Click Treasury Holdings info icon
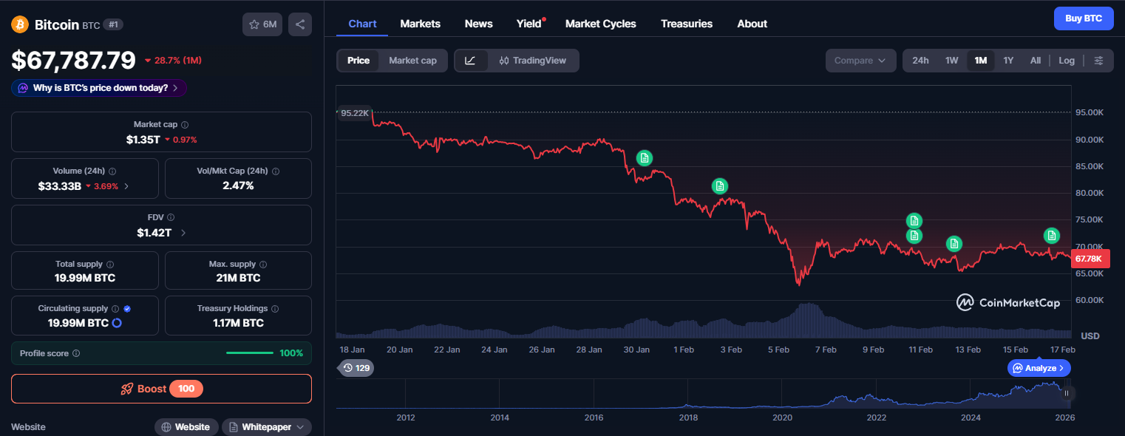 [x=275, y=308]
